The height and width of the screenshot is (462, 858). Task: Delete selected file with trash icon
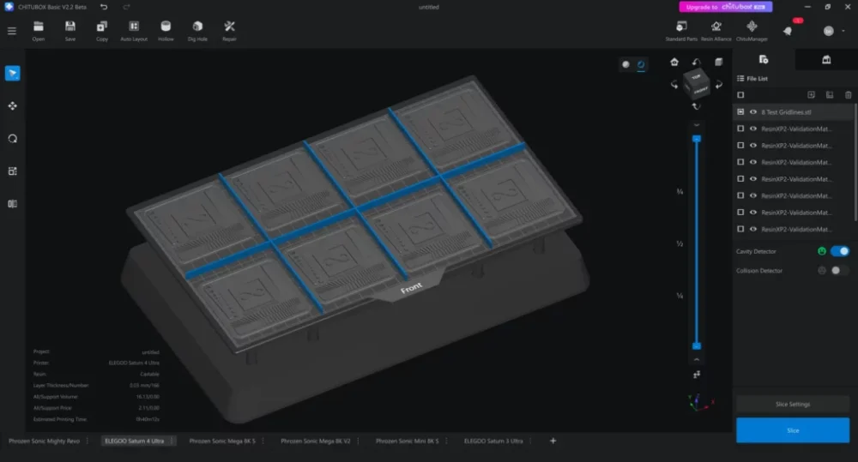(x=849, y=95)
